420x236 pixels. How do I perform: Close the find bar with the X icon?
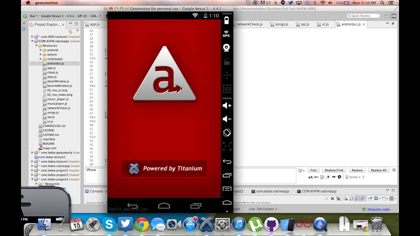pos(394,170)
